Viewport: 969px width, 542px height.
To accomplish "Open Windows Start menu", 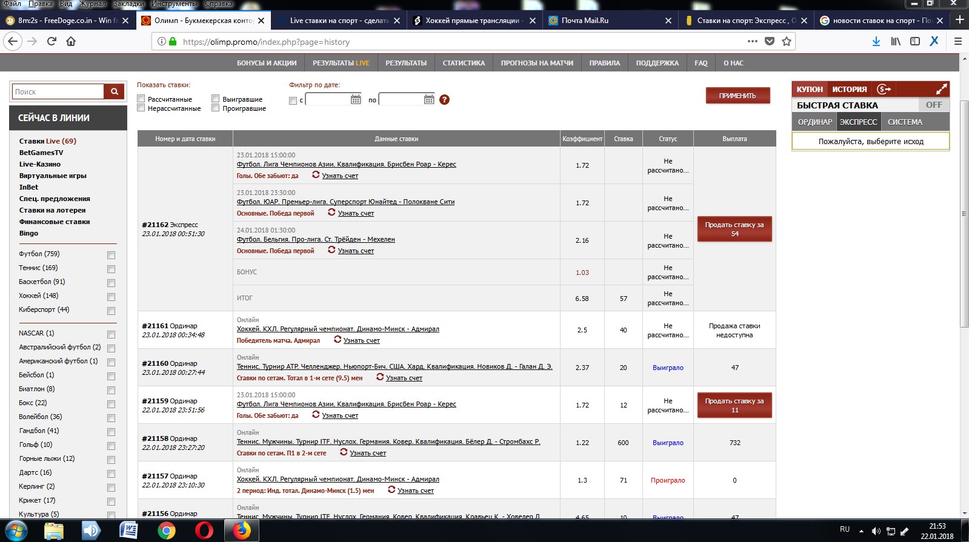I will click(15, 531).
